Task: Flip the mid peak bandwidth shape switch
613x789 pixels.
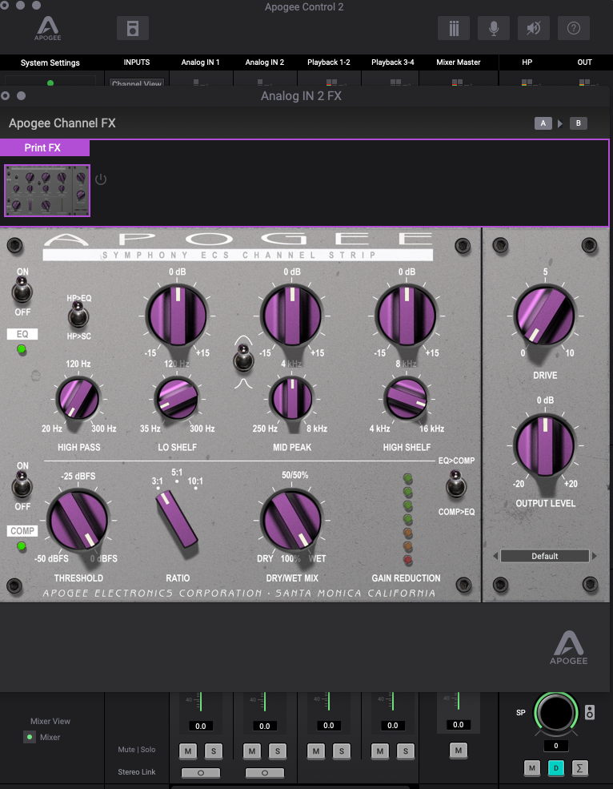Action: (x=243, y=358)
